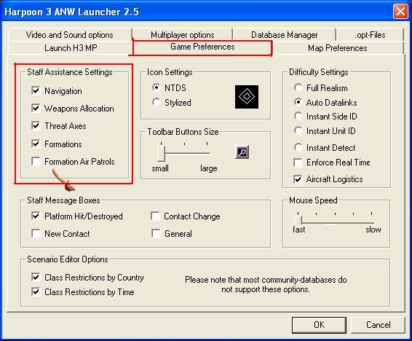Close the Harpoon 3 ANW Launcher window
This screenshot has width=412, height=341.
(400, 12)
